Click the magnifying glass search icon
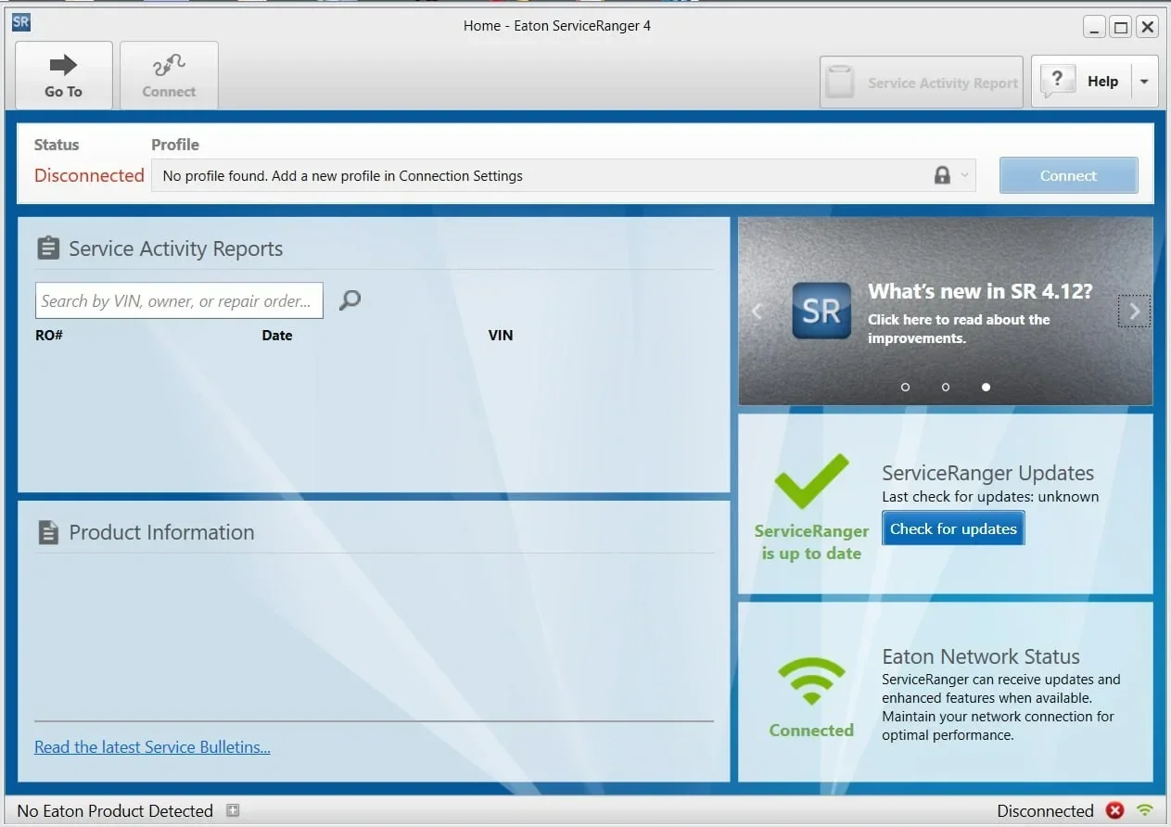The image size is (1171, 827). [350, 299]
